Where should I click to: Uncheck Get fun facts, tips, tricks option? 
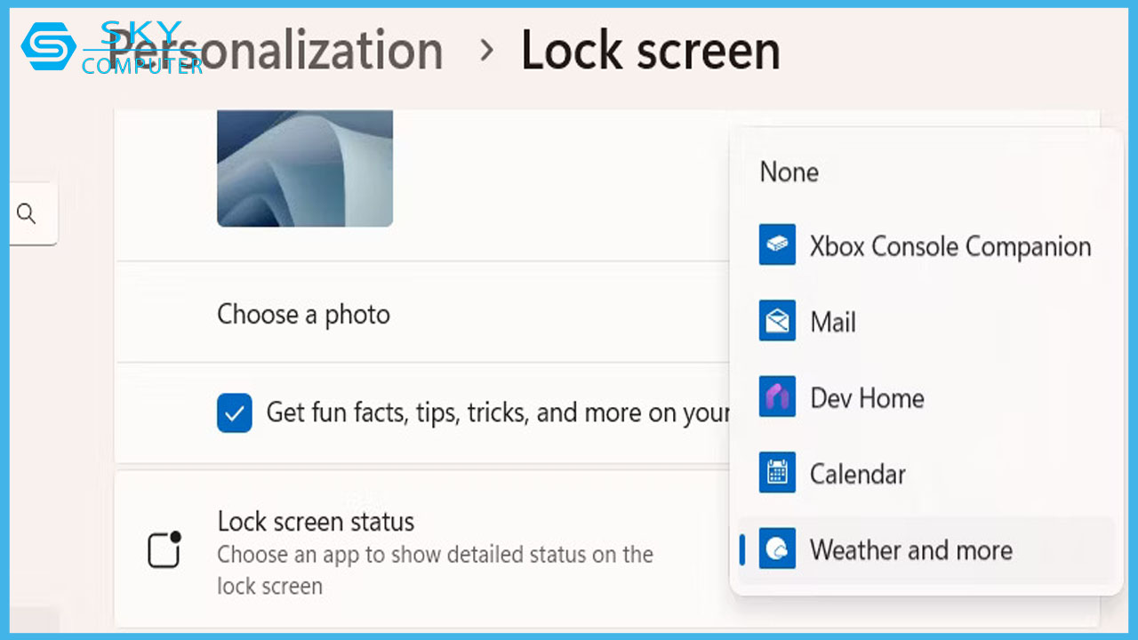[x=234, y=412]
